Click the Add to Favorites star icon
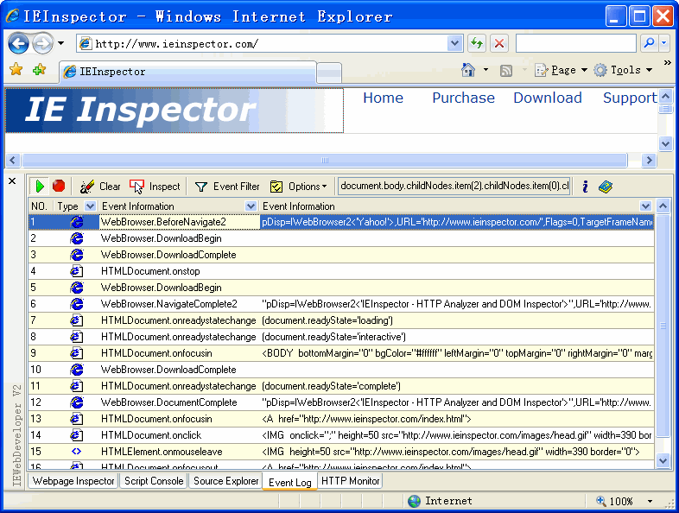This screenshot has width=679, height=513. click(x=39, y=71)
